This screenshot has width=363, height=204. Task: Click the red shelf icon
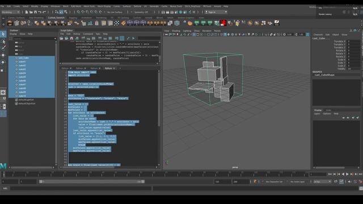(223, 23)
